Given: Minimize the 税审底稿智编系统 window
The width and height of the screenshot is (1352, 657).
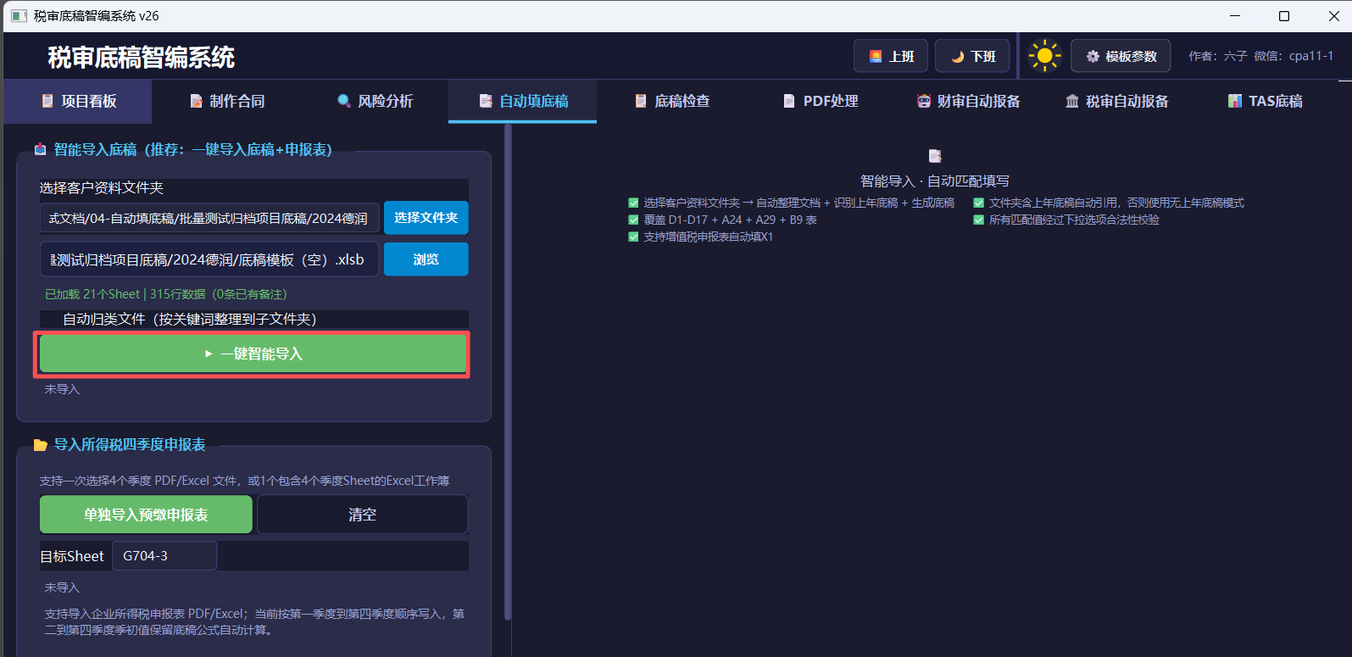Looking at the screenshot, I should tap(1235, 16).
